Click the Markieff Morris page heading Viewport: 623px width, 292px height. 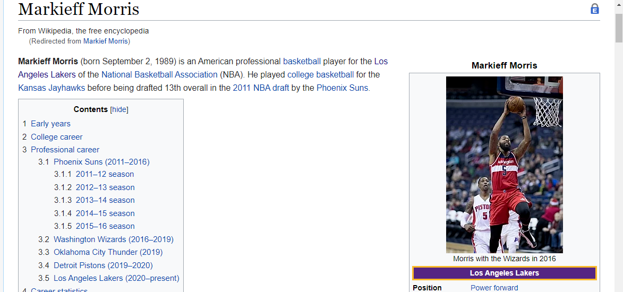click(79, 9)
